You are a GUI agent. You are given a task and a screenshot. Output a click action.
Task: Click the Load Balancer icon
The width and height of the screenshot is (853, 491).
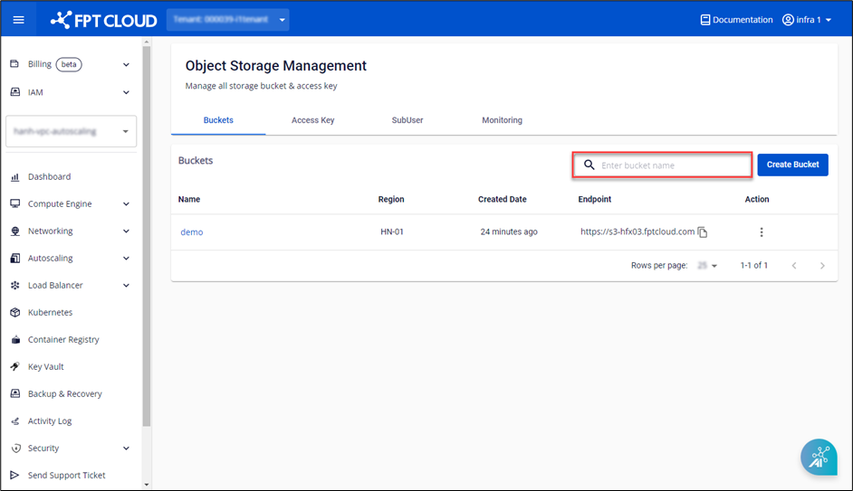[15, 285]
